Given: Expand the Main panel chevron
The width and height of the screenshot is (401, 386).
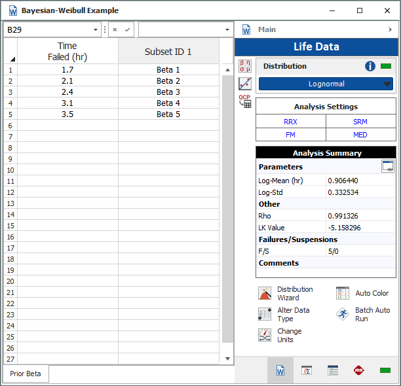Looking at the screenshot, I should (390, 29).
